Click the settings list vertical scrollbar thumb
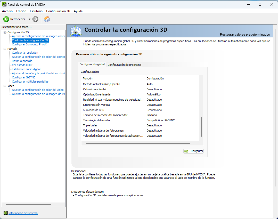The width and height of the screenshot is (278, 219). 201,127
